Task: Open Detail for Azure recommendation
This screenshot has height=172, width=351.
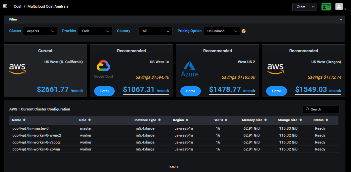Action: 191,91
